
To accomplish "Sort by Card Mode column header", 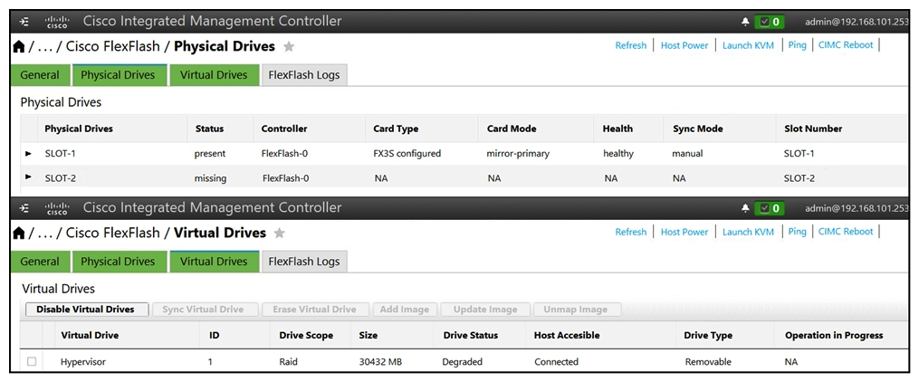I will (511, 129).
